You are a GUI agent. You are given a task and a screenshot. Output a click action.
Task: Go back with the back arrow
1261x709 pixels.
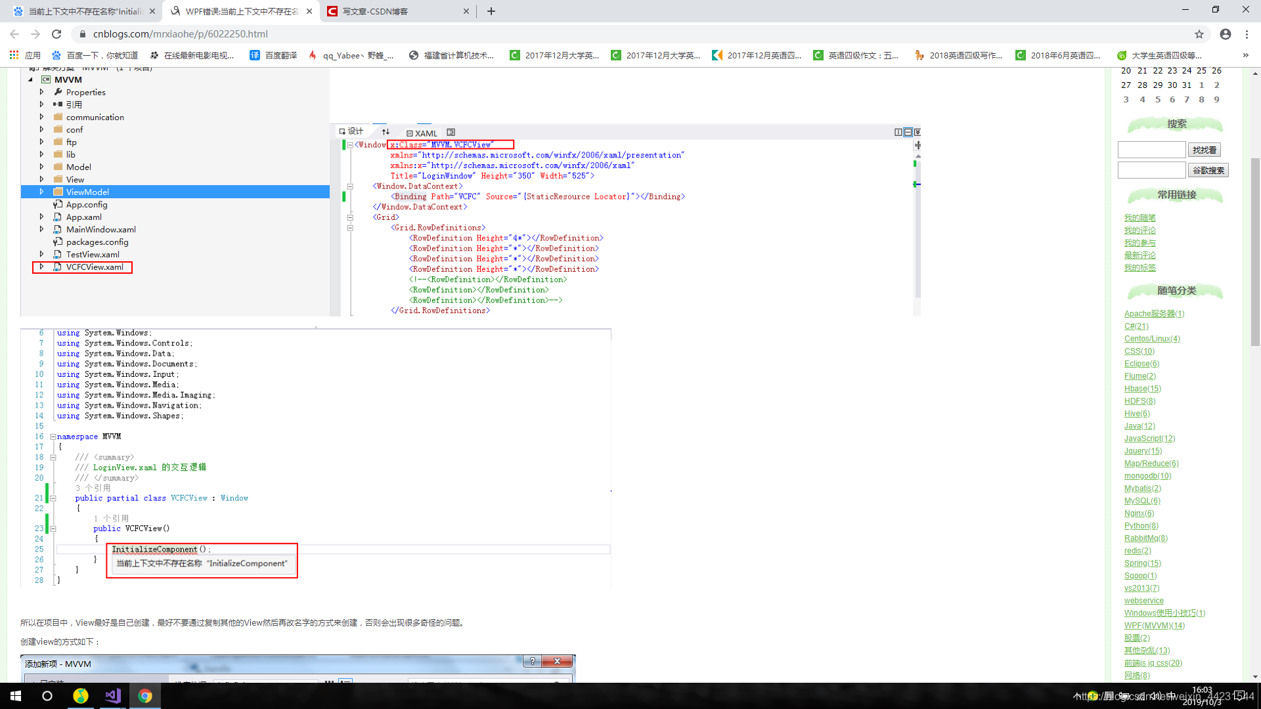click(14, 34)
